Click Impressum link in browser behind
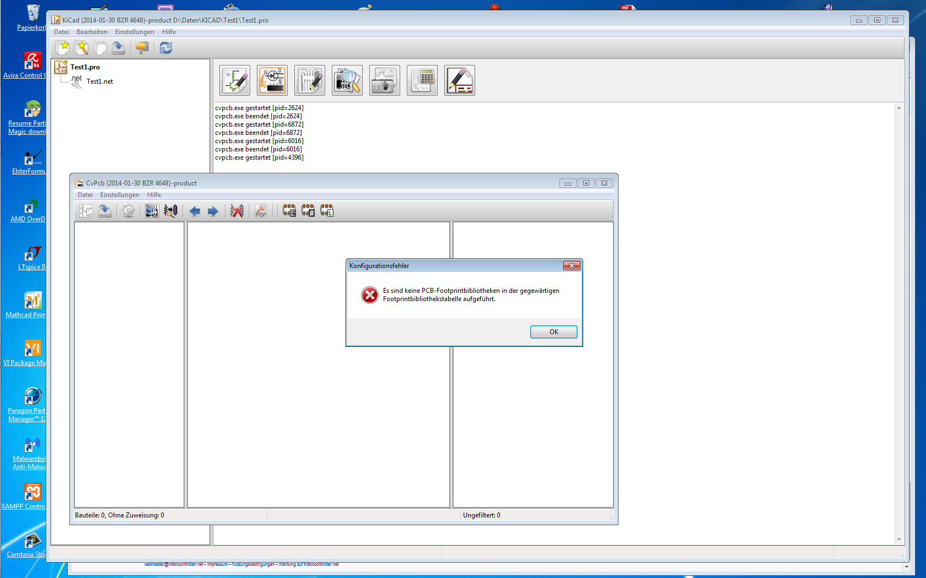926x578 pixels. coord(217,564)
